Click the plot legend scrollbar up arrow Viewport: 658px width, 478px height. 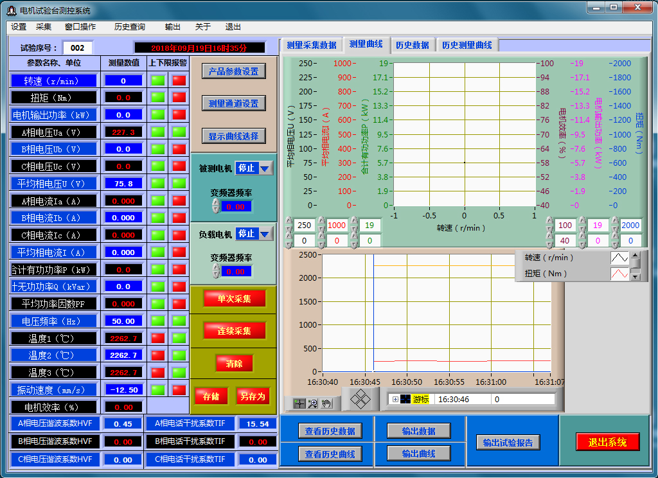click(x=636, y=254)
